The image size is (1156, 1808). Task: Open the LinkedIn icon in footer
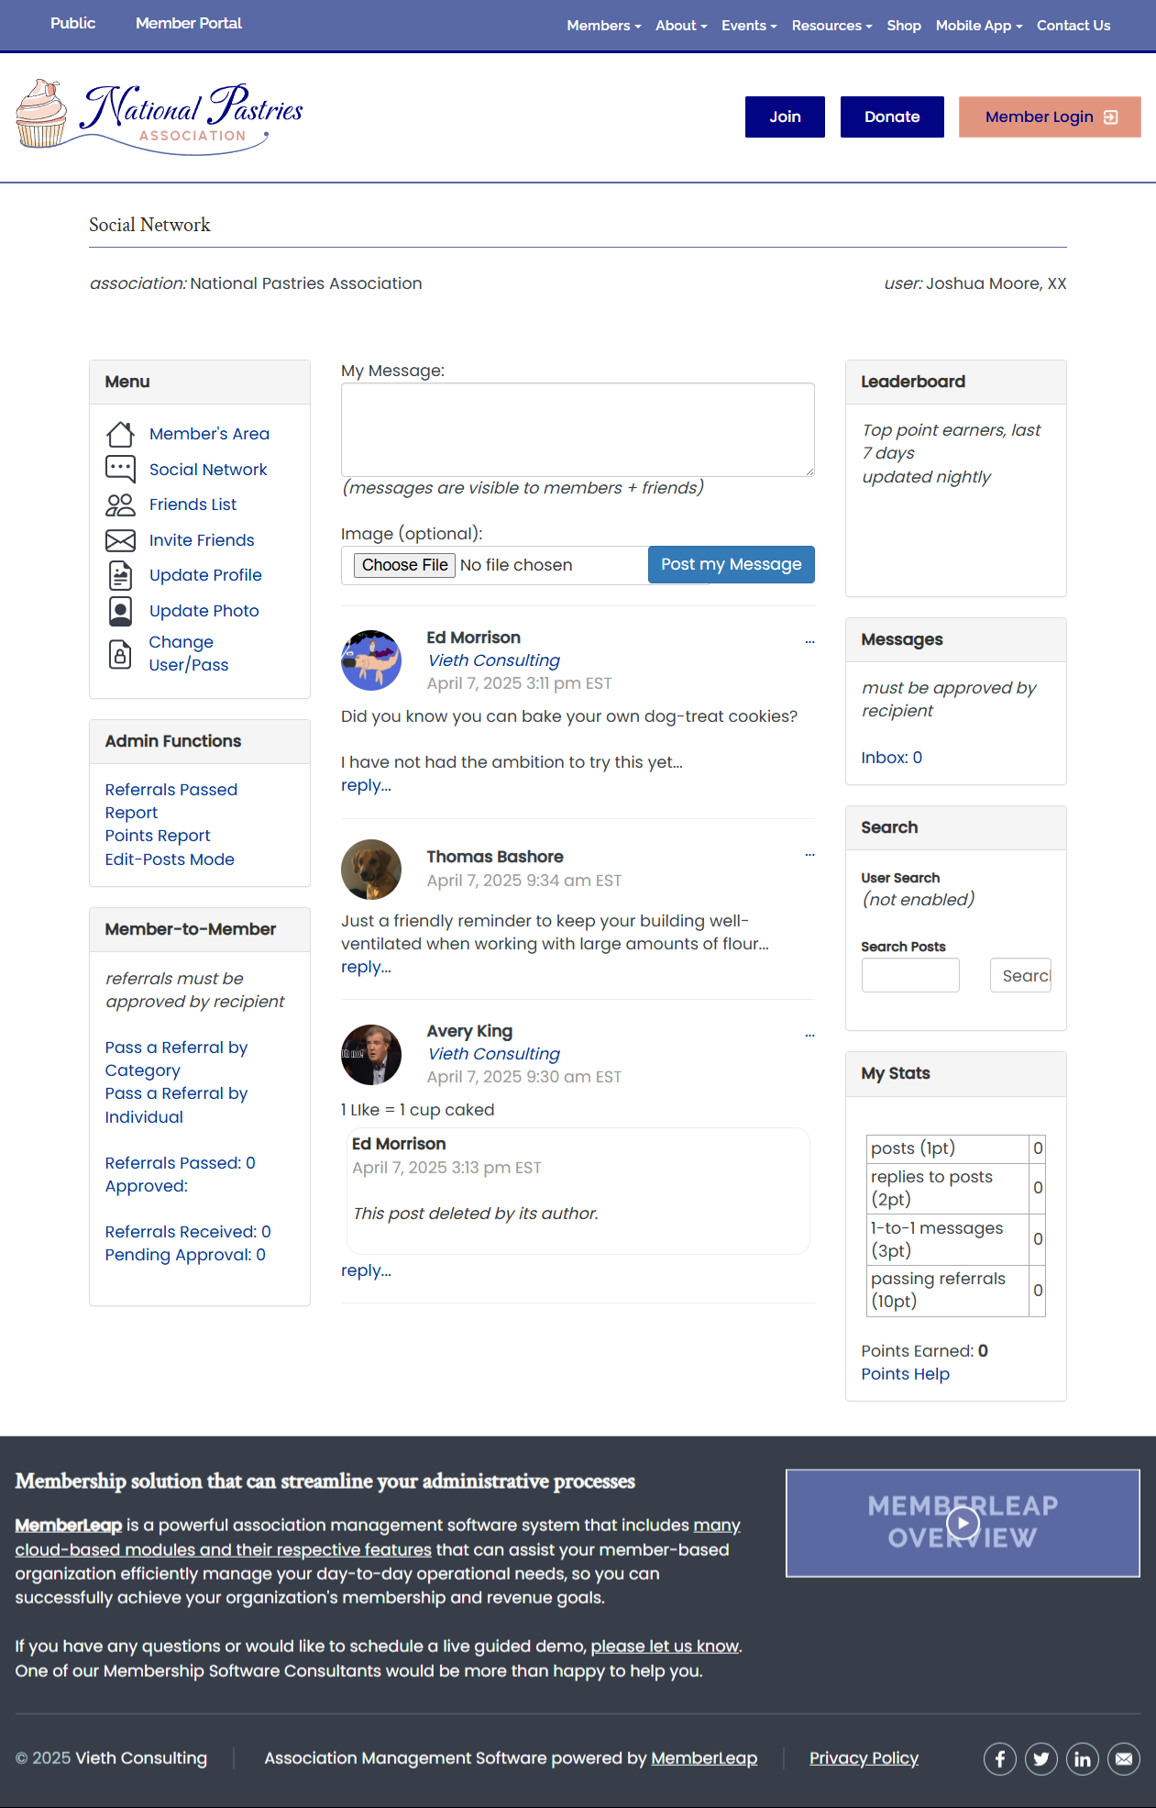point(1082,1758)
